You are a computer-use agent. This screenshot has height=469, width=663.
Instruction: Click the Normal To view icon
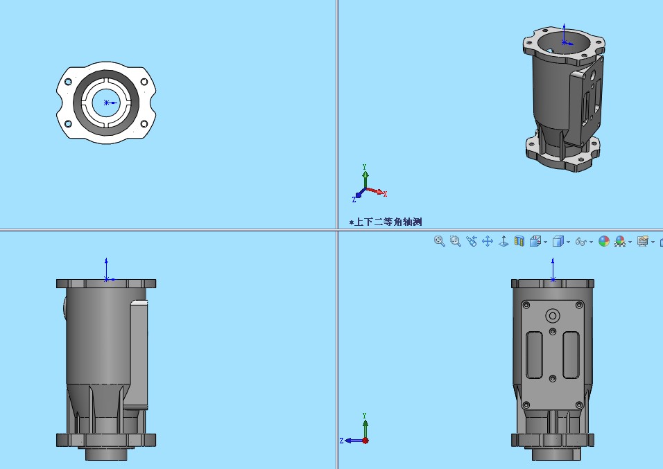(503, 241)
